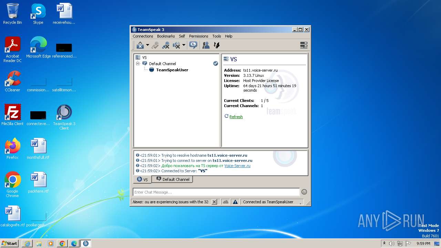The width and height of the screenshot is (441, 248).
Task: Show hidden system tray icons arrow
Action: [x=384, y=243]
